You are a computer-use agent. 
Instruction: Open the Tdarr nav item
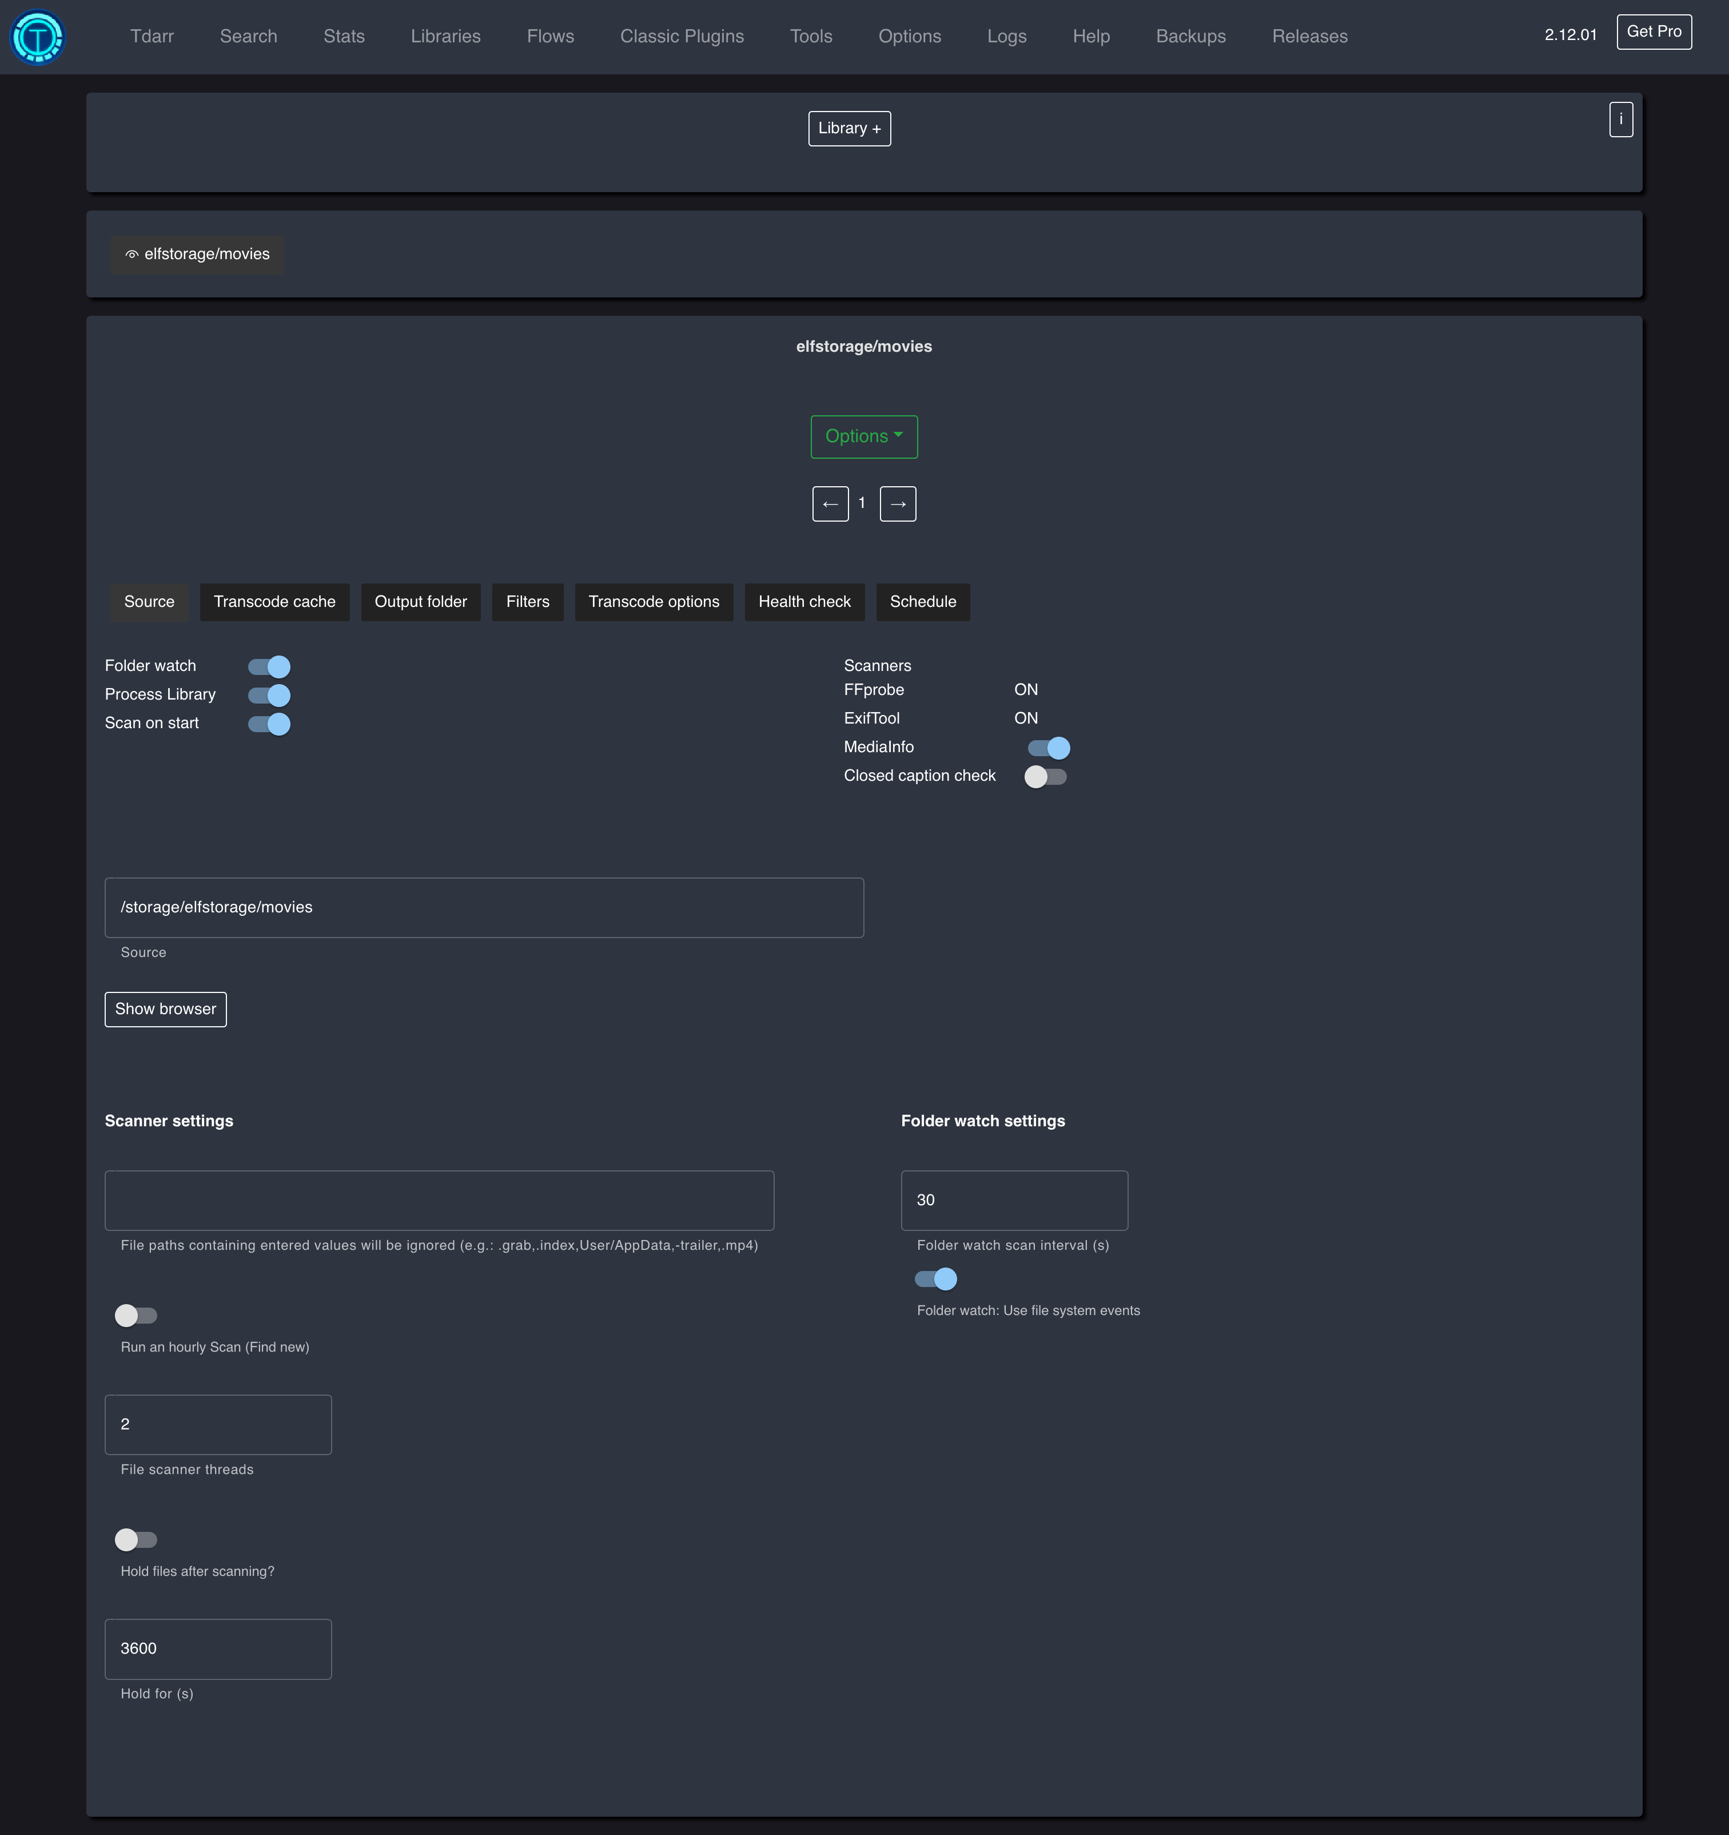tap(152, 36)
